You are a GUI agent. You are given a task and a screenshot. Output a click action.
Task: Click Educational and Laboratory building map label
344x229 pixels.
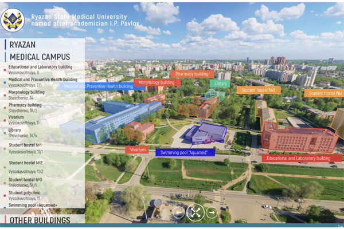pyautogui.click(x=299, y=158)
